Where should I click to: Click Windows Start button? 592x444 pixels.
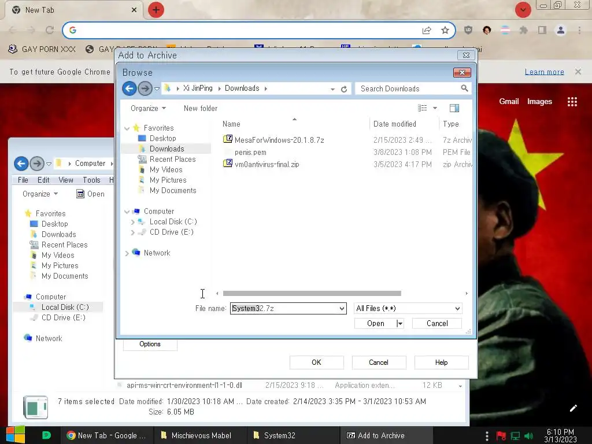click(x=16, y=435)
